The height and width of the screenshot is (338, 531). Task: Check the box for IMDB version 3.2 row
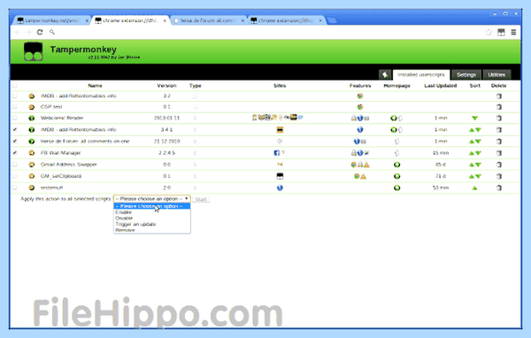(x=14, y=96)
